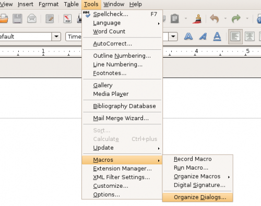This screenshot has width=261, height=206.
Task: Select Organize Dialogs entry
Action: pyautogui.click(x=198, y=197)
